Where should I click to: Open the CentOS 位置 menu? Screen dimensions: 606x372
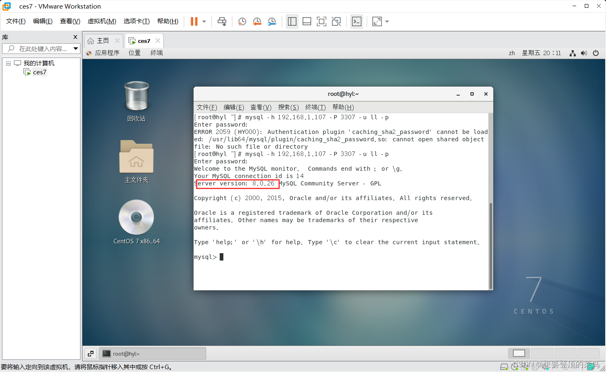click(134, 53)
